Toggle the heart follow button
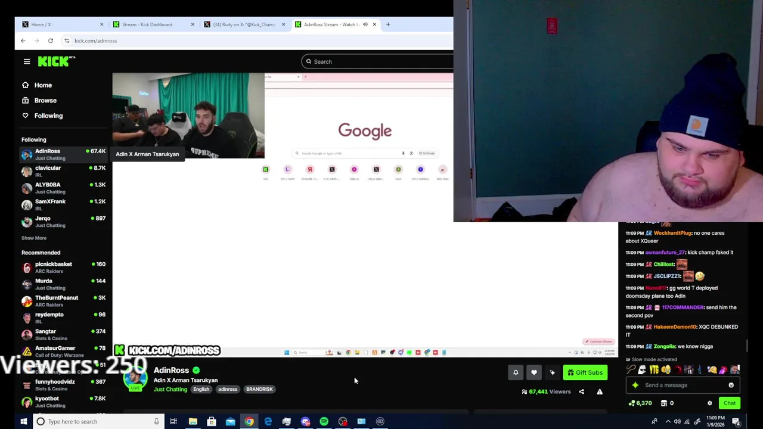Image resolution: width=763 pixels, height=429 pixels. (534, 372)
